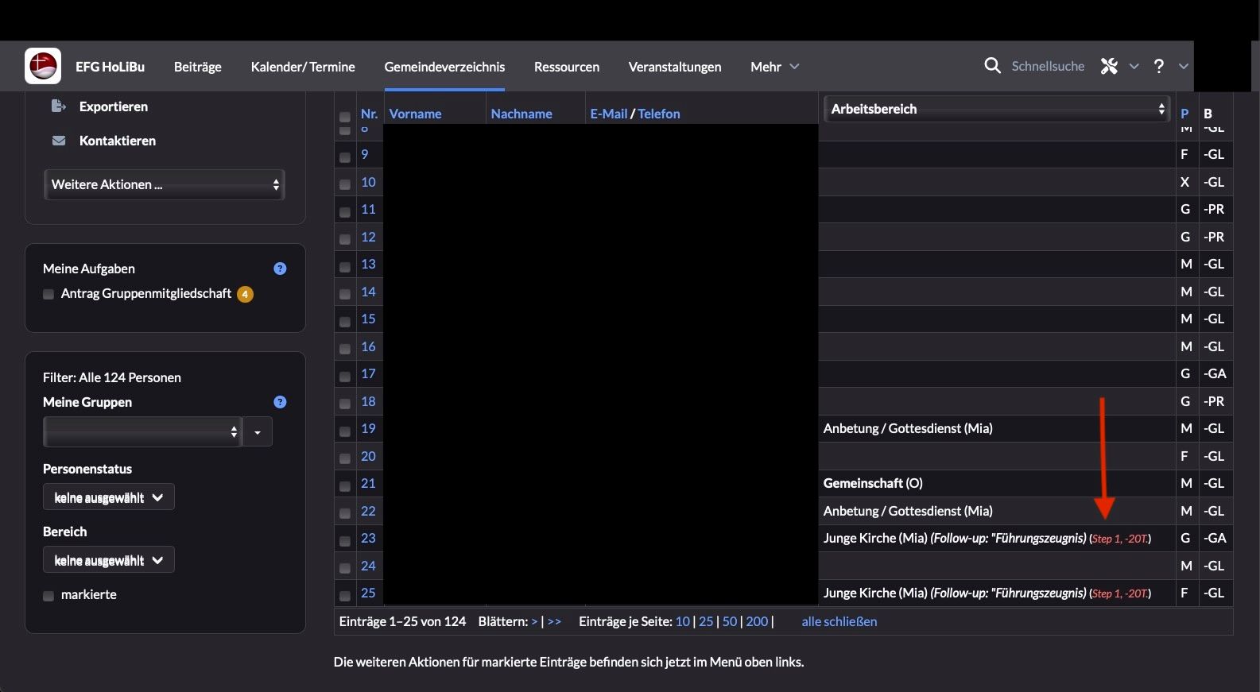Click caret button beside Meine Gruppen
Image resolution: width=1260 pixels, height=692 pixels.
click(x=258, y=432)
